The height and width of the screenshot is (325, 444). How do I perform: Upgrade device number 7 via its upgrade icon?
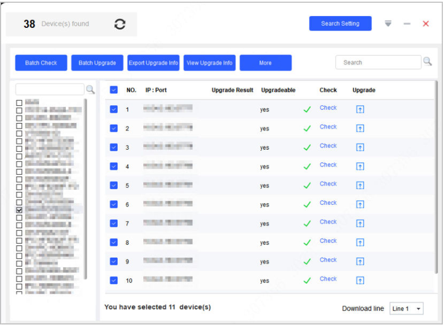360,224
